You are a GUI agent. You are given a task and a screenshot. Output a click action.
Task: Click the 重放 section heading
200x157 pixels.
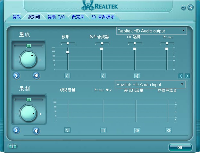(24, 34)
